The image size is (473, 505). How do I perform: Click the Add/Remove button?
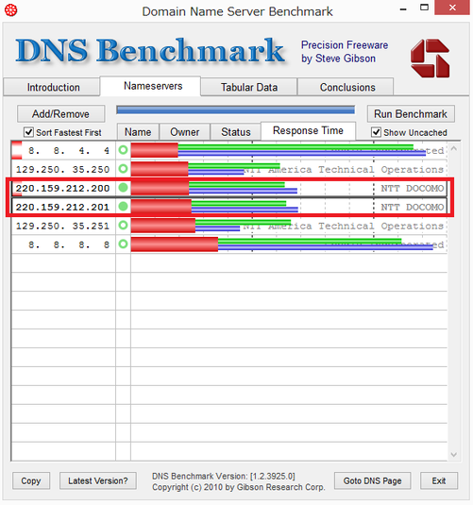click(61, 113)
